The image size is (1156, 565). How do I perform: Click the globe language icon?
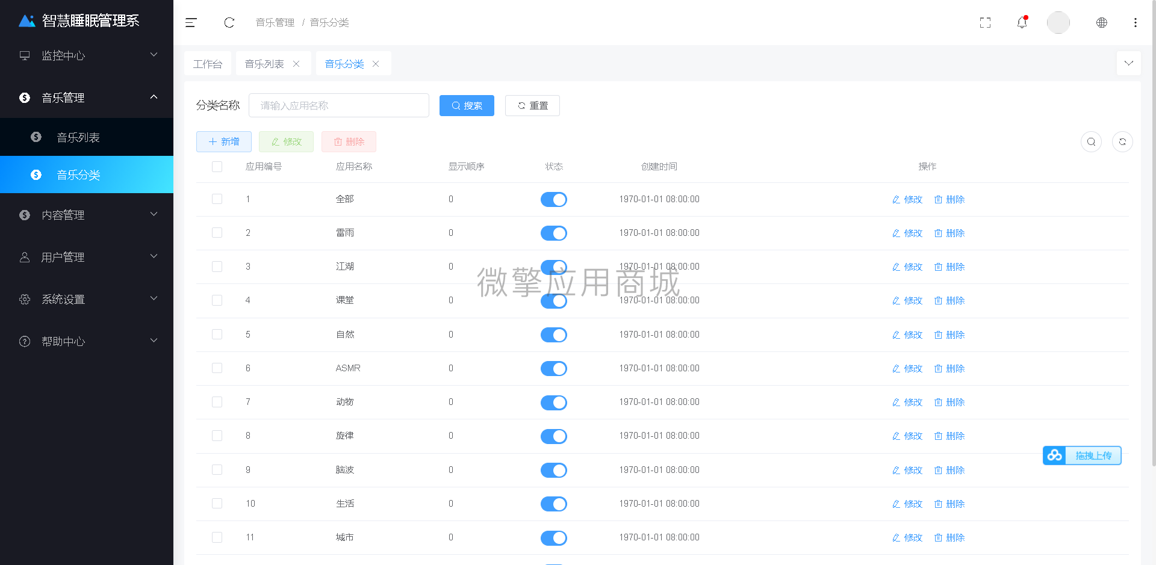click(x=1102, y=23)
